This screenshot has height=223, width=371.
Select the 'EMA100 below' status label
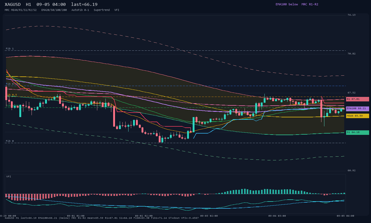[287, 4]
